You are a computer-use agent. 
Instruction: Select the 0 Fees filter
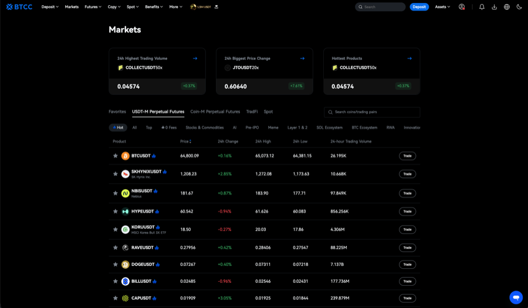(x=169, y=128)
